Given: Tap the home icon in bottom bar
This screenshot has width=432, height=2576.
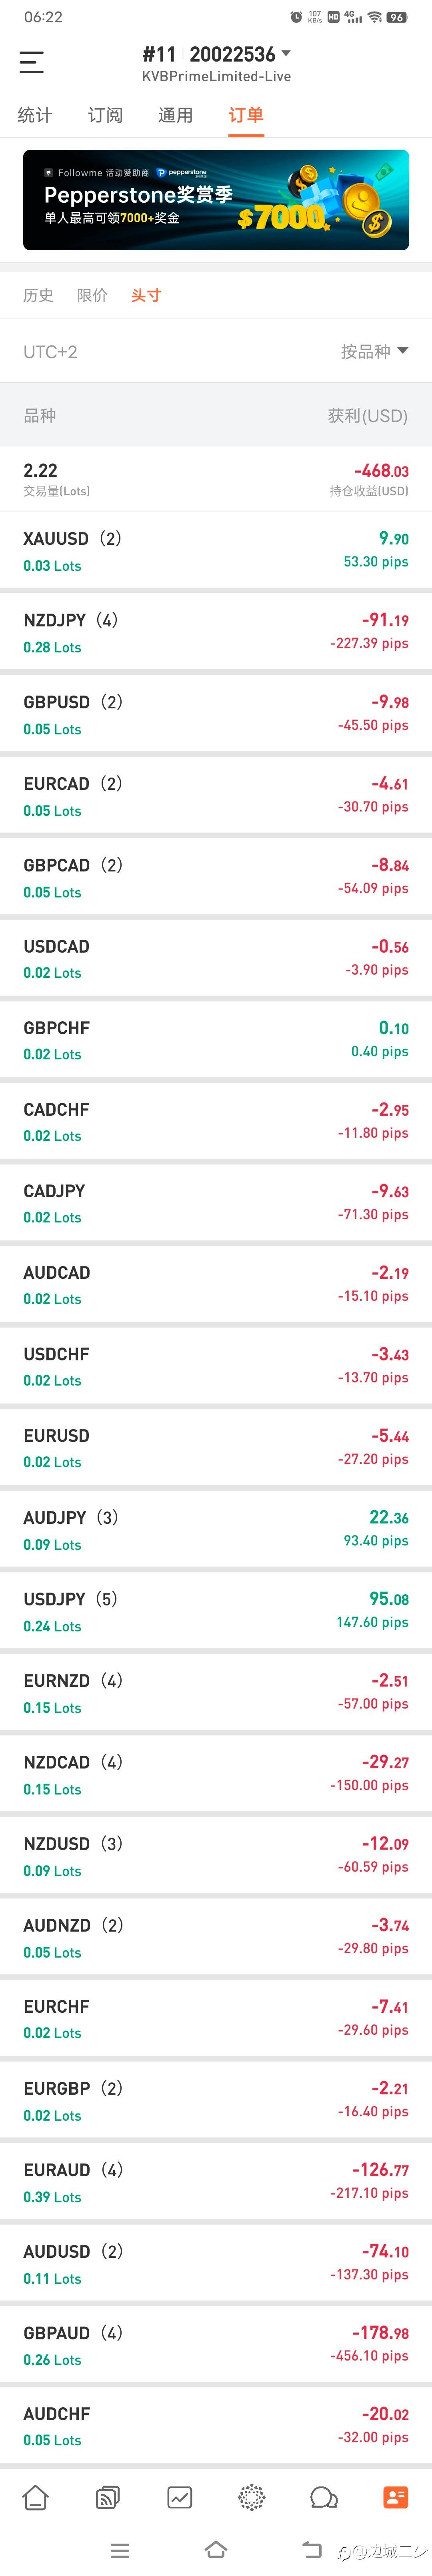Looking at the screenshot, I should coord(36,2497).
